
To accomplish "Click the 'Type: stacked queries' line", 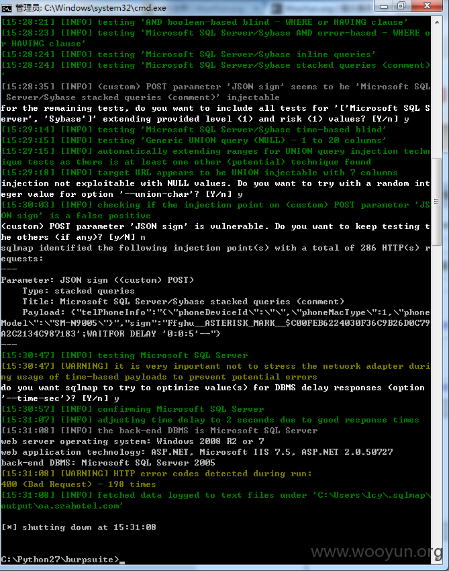I will tap(79, 291).
